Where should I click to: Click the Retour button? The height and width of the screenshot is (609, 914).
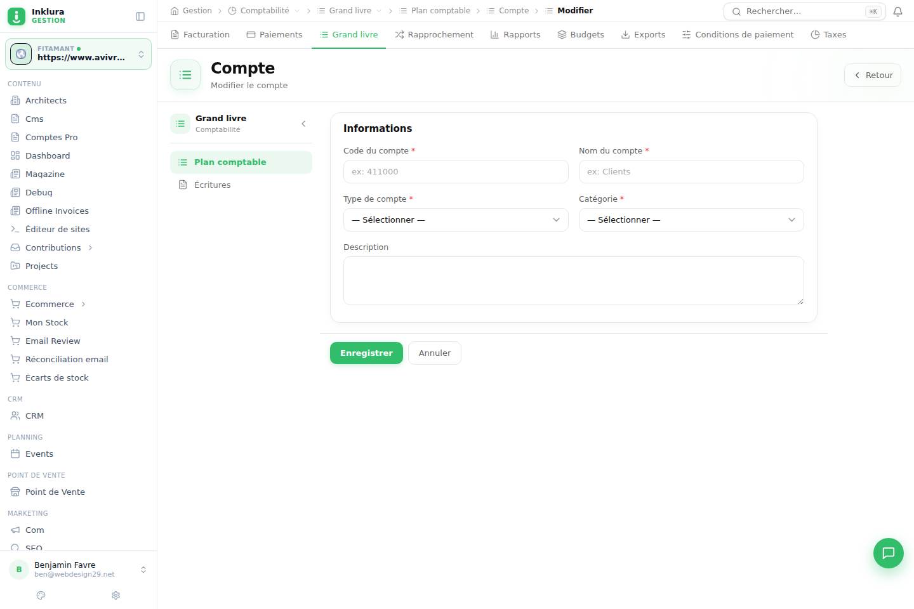[x=873, y=75]
